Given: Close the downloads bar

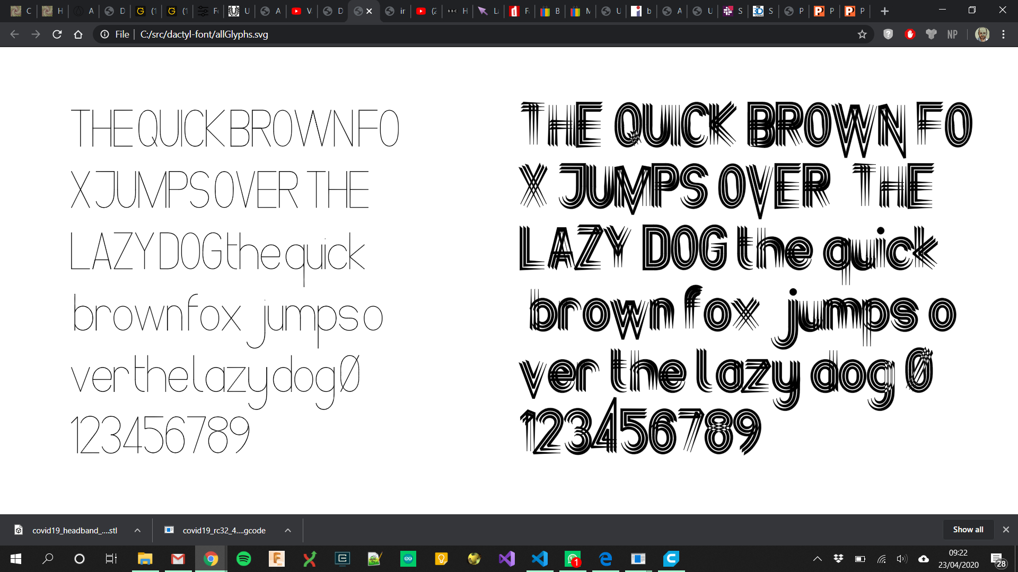Looking at the screenshot, I should pyautogui.click(x=1006, y=530).
